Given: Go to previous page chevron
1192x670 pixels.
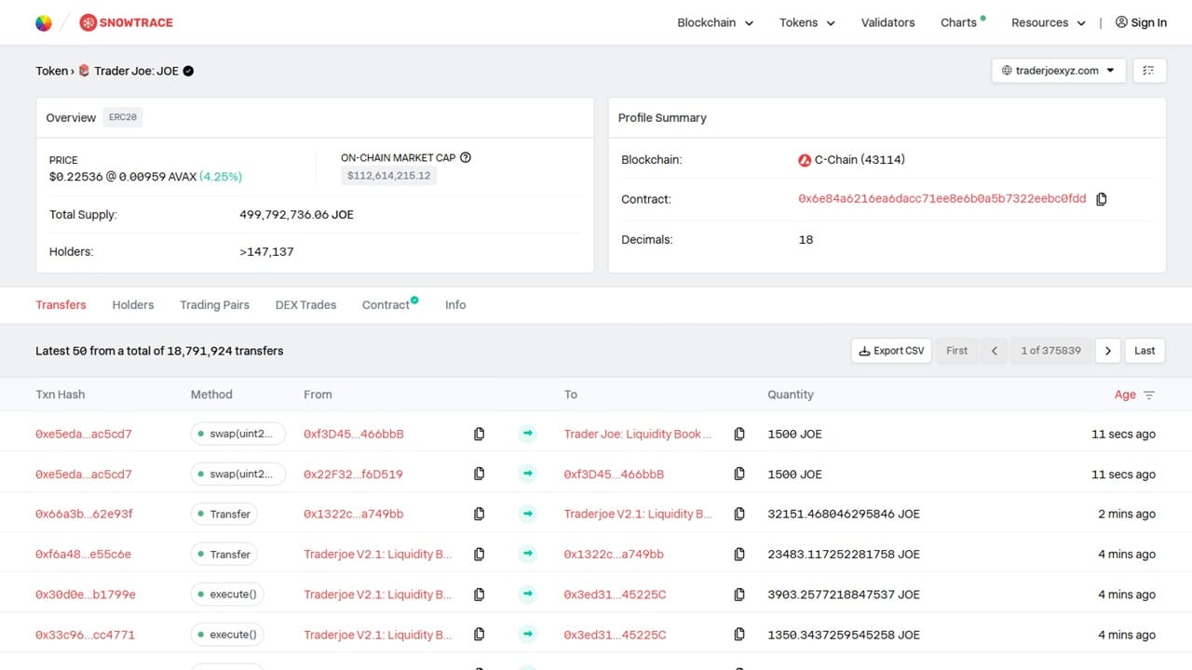Looking at the screenshot, I should 995,351.
